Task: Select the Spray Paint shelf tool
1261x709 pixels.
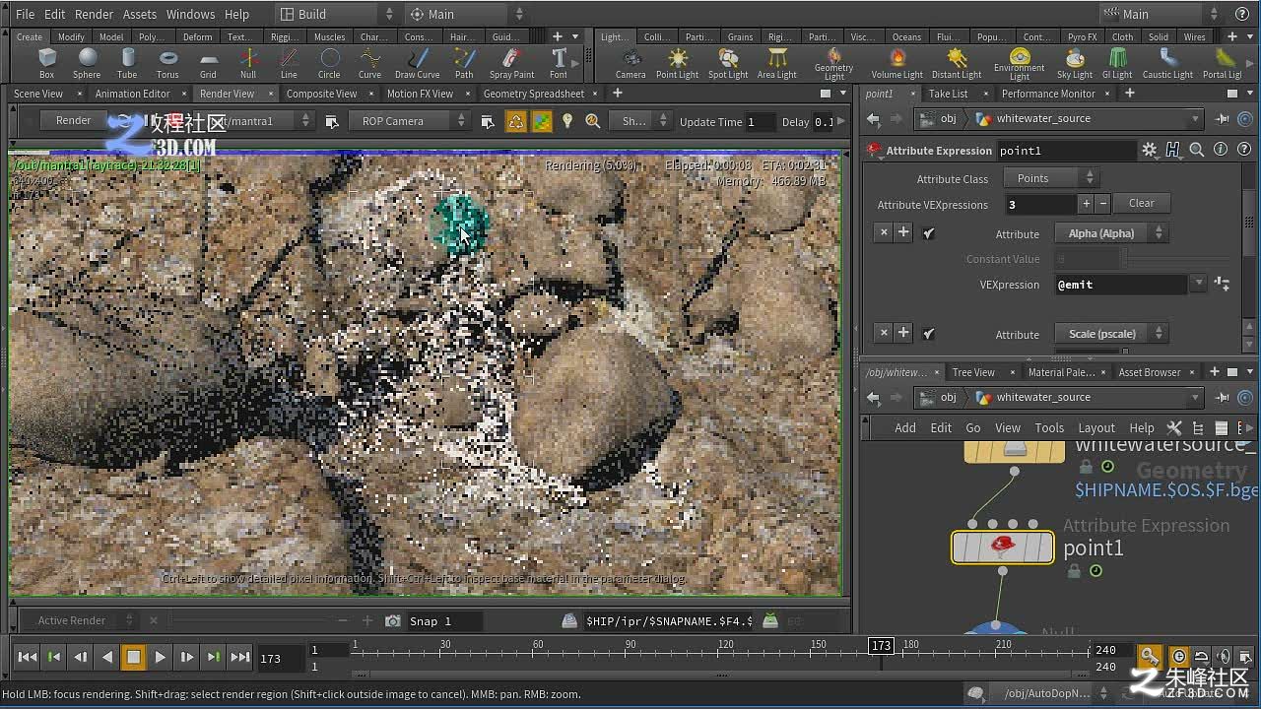Action: pos(511,63)
